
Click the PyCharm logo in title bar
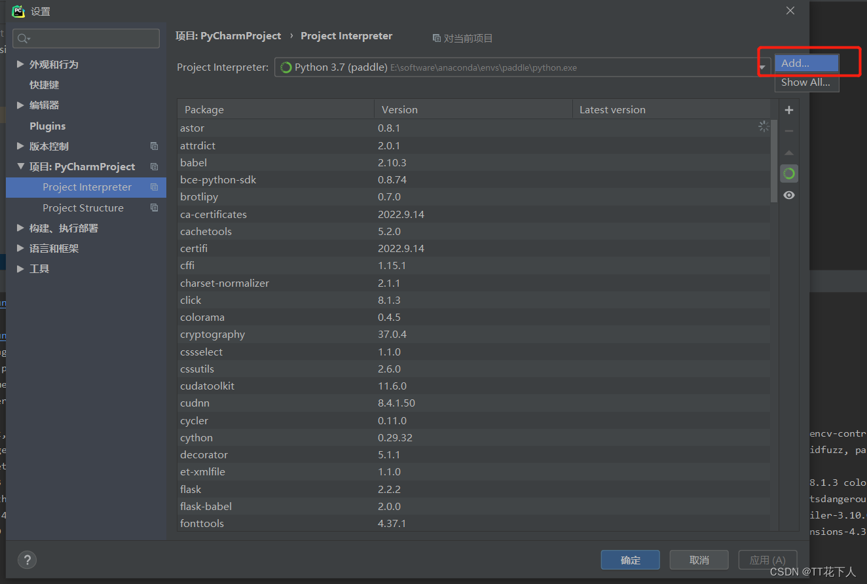[18, 11]
